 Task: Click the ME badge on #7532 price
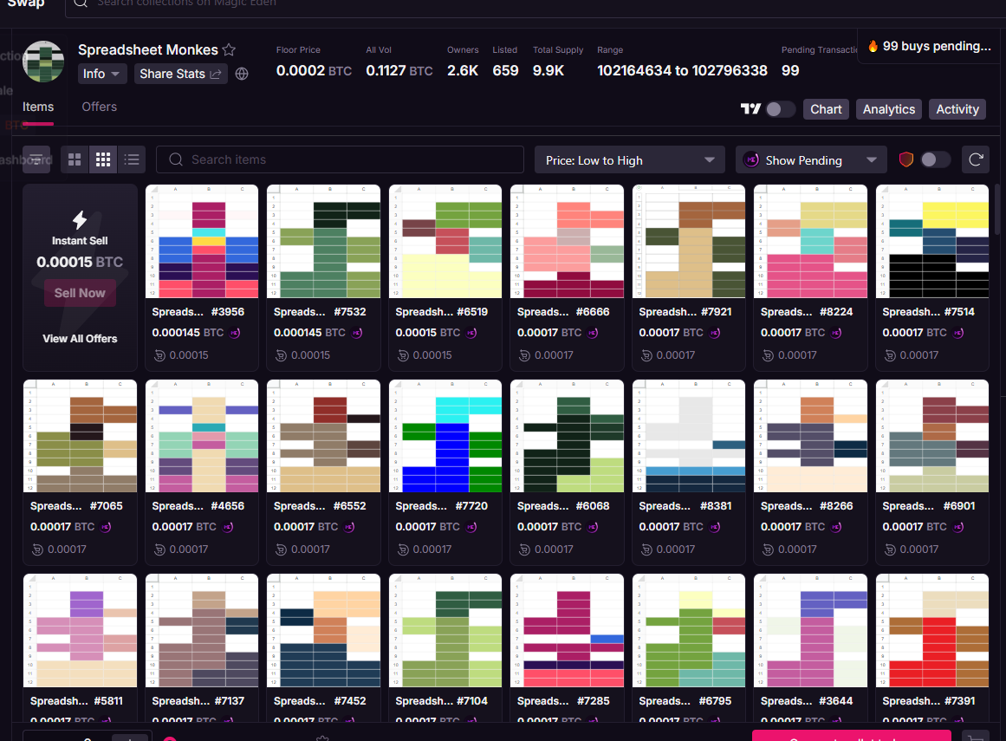[357, 333]
